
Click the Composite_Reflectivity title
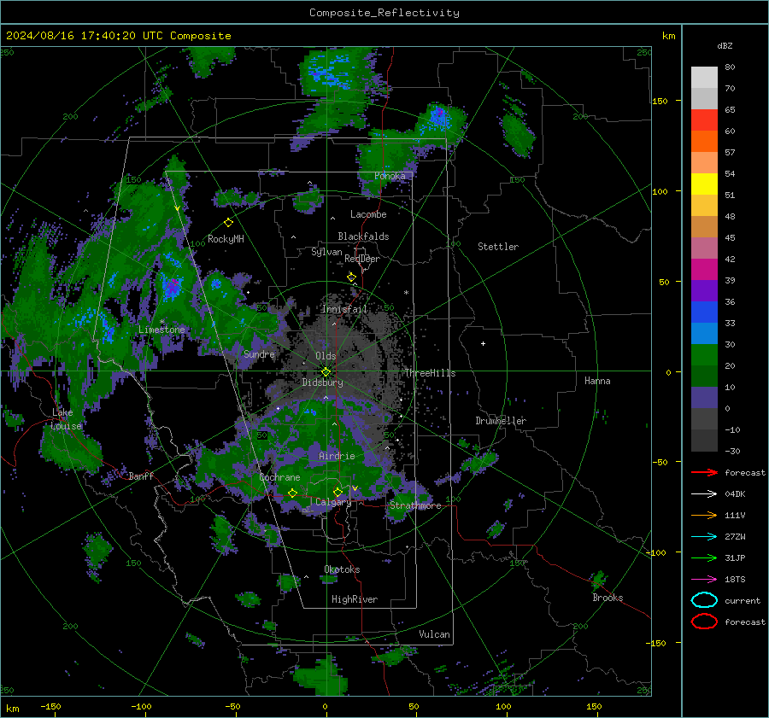point(384,13)
